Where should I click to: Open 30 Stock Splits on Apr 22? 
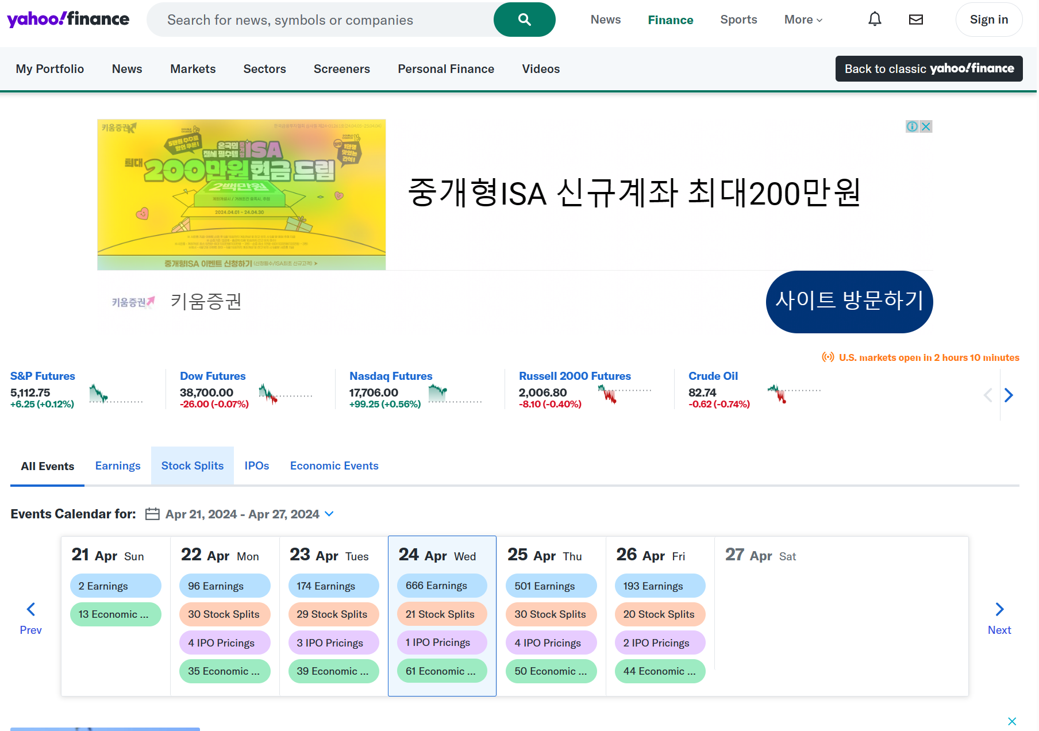coord(225,614)
